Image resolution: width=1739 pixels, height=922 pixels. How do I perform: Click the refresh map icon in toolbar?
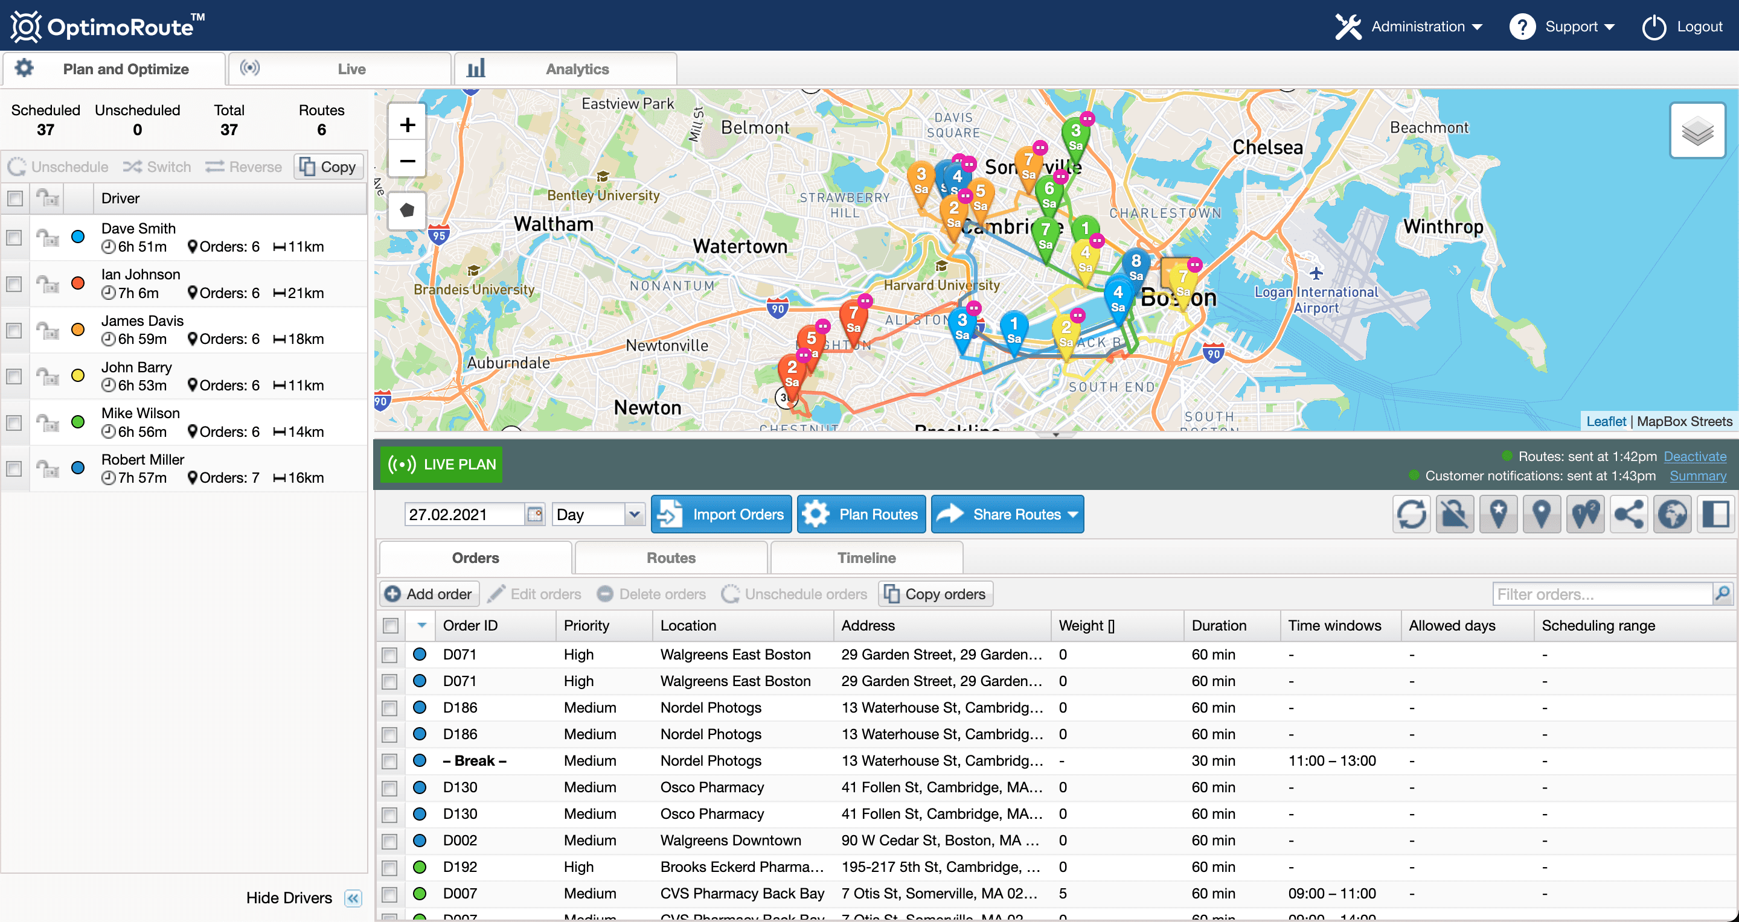point(1411,515)
